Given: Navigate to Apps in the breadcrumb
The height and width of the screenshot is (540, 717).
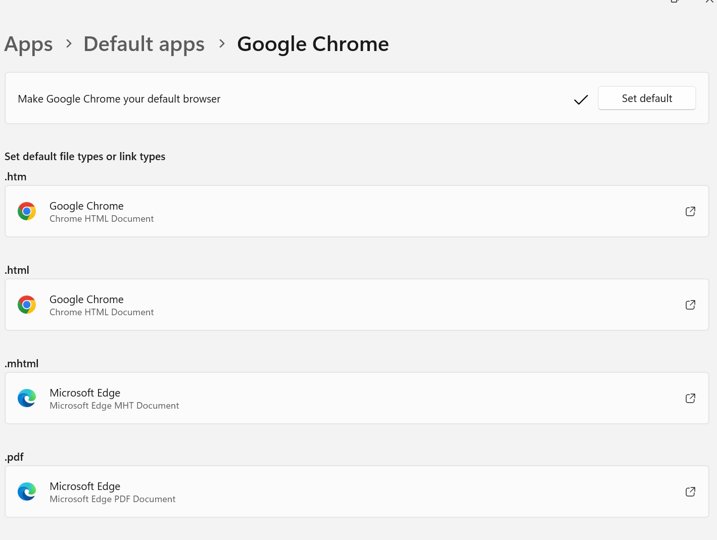Looking at the screenshot, I should 28,44.
